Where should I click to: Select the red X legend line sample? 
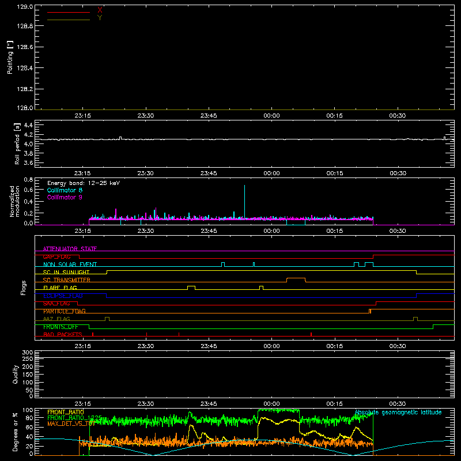(x=69, y=12)
